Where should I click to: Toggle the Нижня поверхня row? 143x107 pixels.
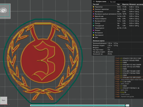pos(117,19)
